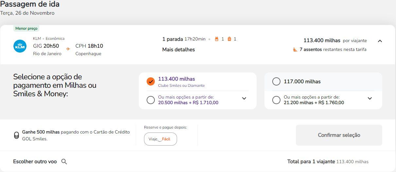Viewport: 396px width, 172px height.
Task: Collapse the KLM flight details chevron
Action: point(380,41)
